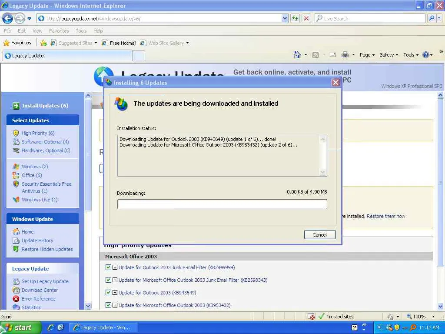
Task: Click the installation status scrollbar down arrow
Action: click(x=322, y=172)
